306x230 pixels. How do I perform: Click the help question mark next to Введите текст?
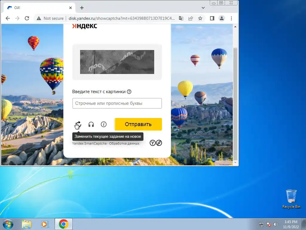[x=129, y=92]
